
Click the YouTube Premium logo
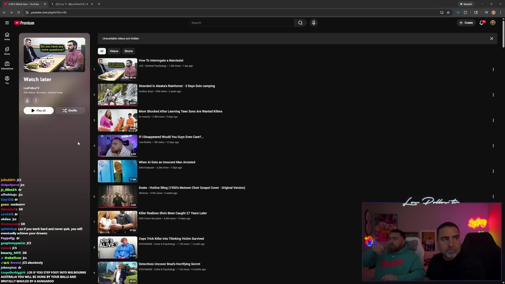coord(24,23)
